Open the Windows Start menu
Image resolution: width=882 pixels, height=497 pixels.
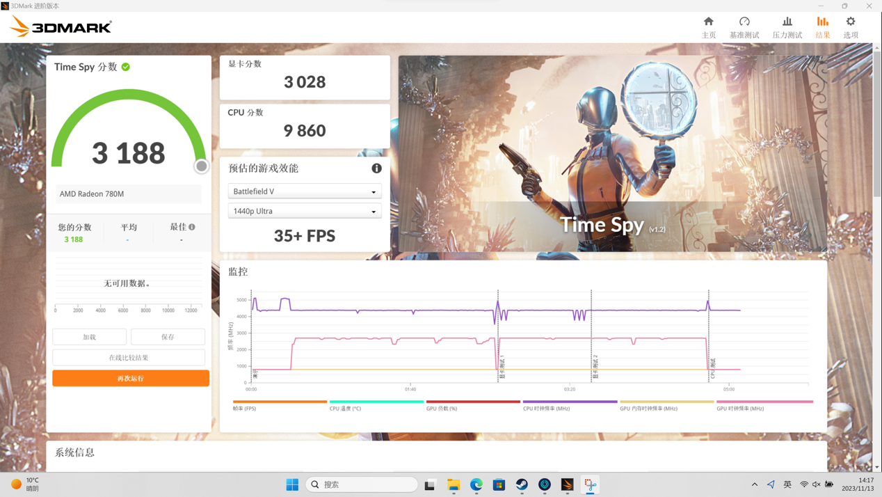tap(292, 484)
